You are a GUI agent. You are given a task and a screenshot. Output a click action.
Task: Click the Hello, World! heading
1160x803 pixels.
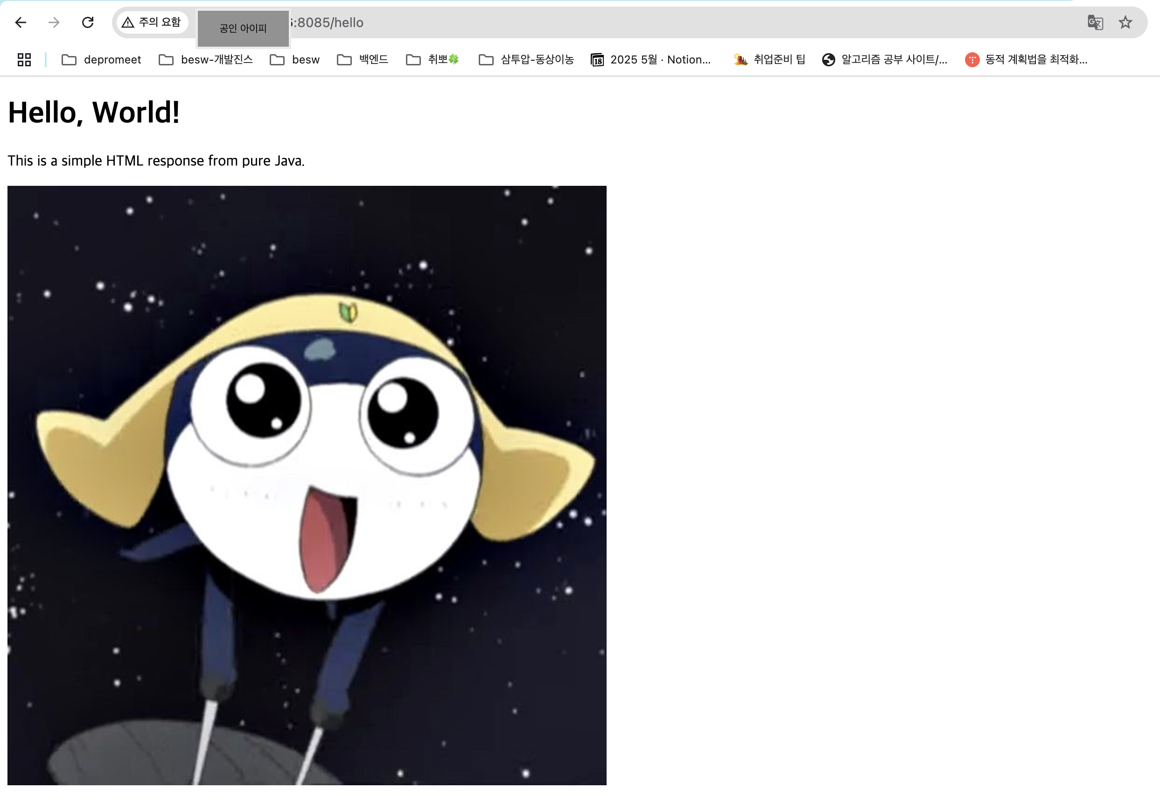pyautogui.click(x=94, y=112)
